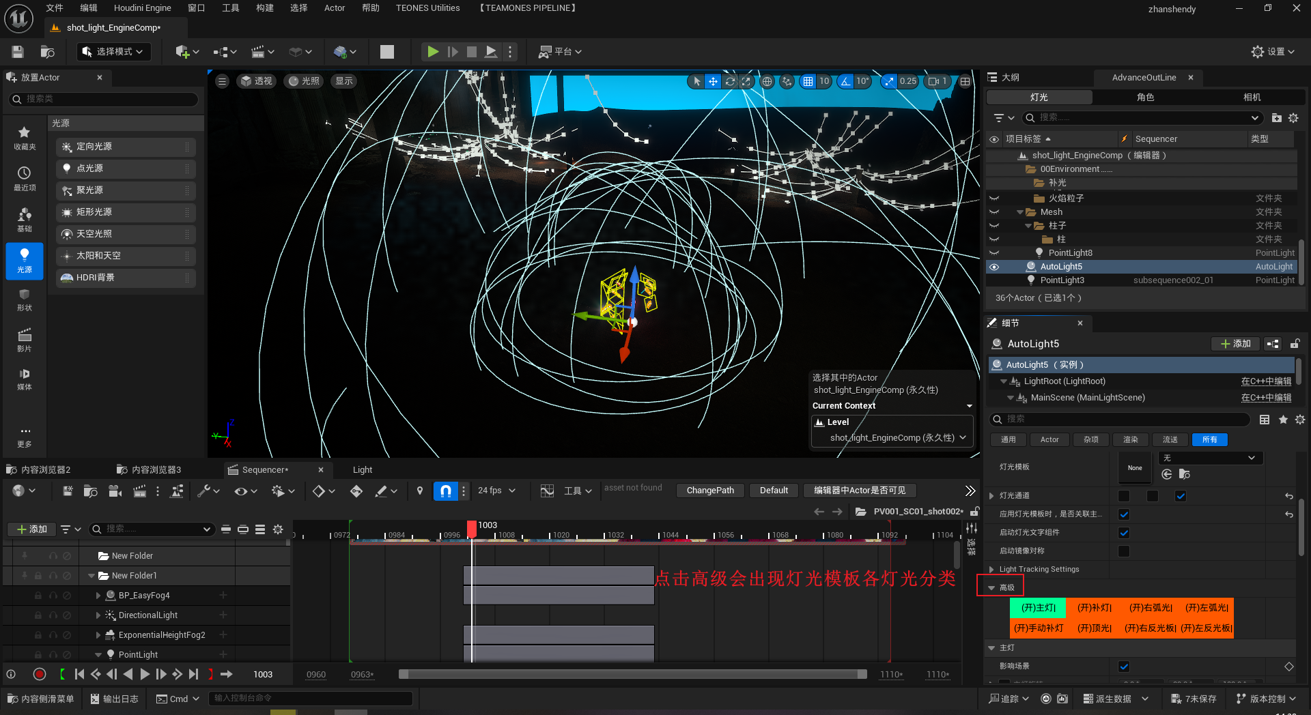Click the 设置 gear icon top right

click(x=1258, y=52)
